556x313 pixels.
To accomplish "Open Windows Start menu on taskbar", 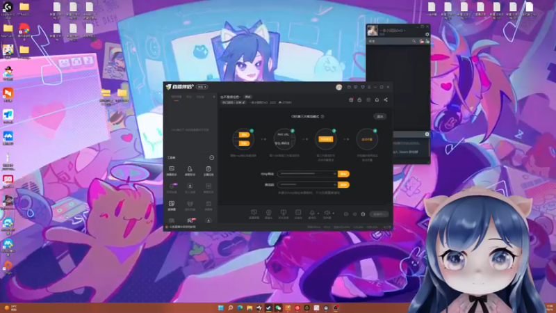I will tap(220, 307).
